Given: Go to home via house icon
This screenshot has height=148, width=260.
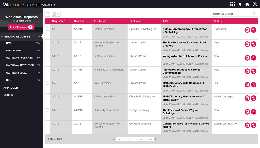Looking at the screenshot, I should pos(247,4).
